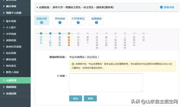Jump to the 完成 step

[x=143, y=33]
